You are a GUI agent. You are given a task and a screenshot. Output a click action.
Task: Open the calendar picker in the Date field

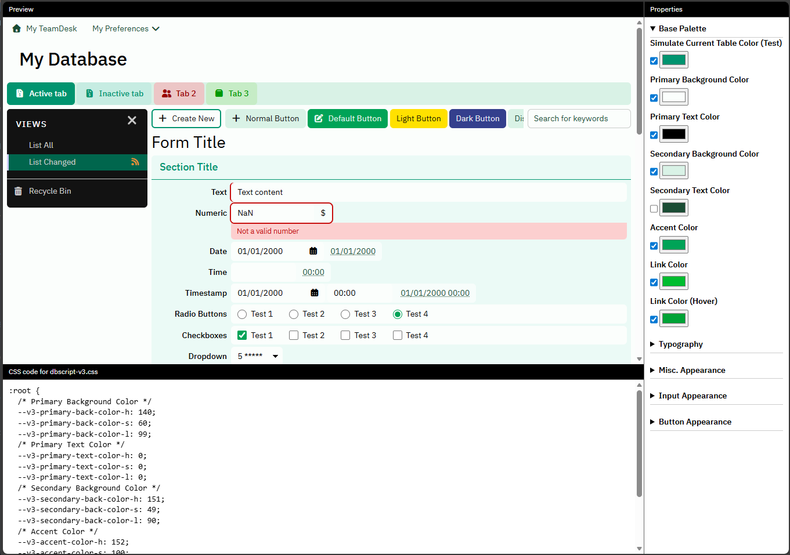[x=313, y=251]
